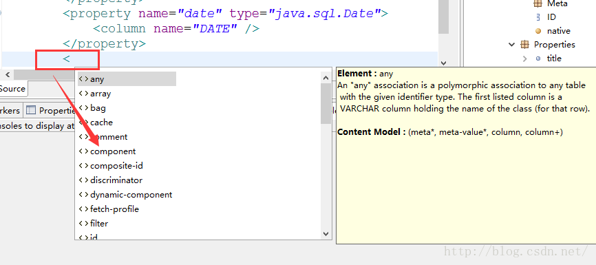Click the 'Content Model' description text
The width and height of the screenshot is (596, 265).
(x=449, y=132)
